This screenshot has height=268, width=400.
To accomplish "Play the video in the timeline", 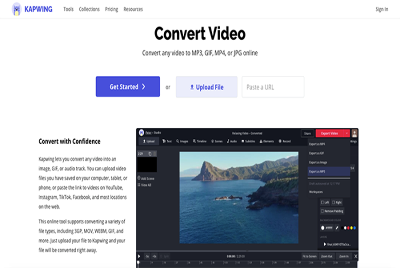I will pos(139,256).
